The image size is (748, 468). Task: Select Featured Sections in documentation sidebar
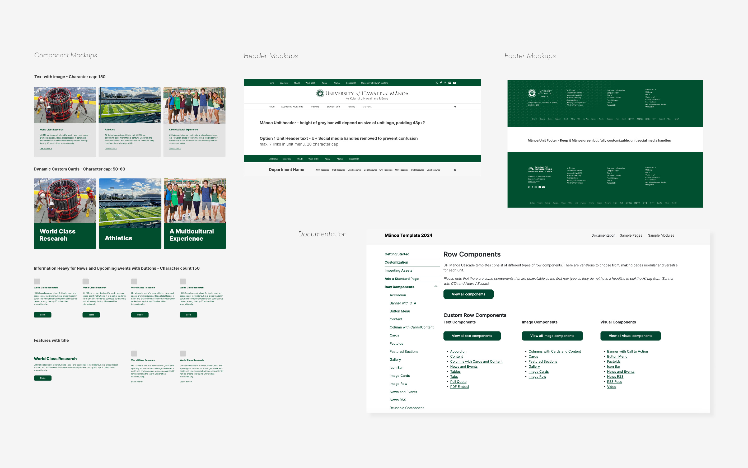404,352
